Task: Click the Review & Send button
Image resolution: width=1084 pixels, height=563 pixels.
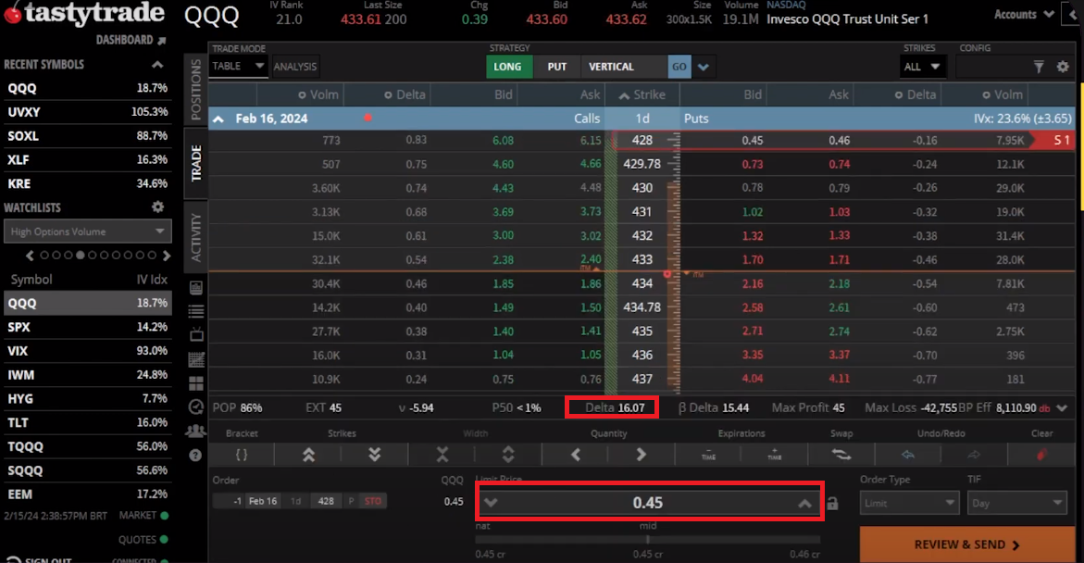Action: click(966, 544)
